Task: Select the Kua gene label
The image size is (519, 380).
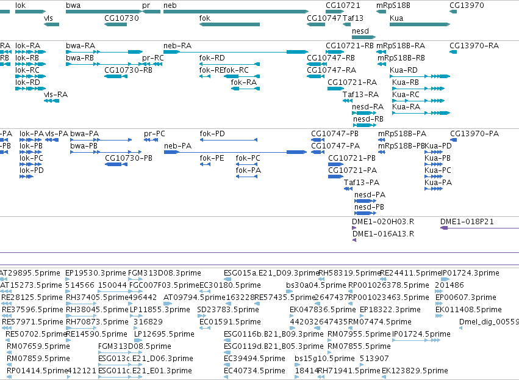Action: 396,18
